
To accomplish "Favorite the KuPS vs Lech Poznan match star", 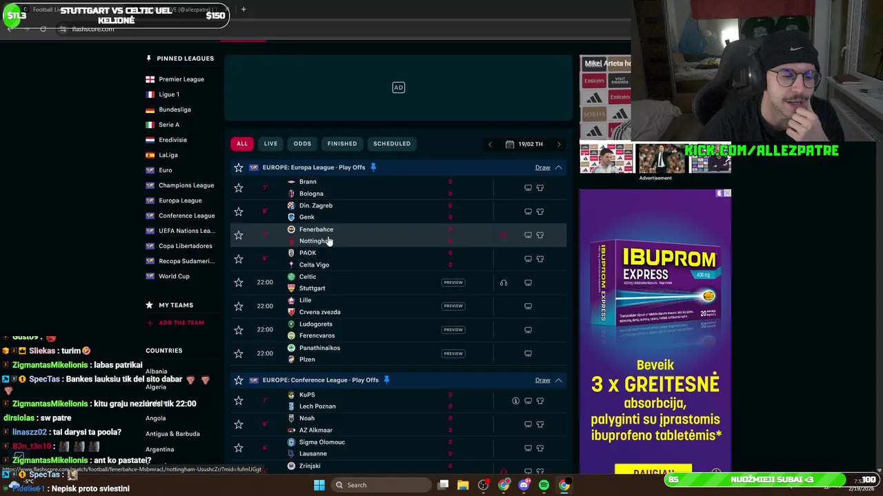I will 238,400.
